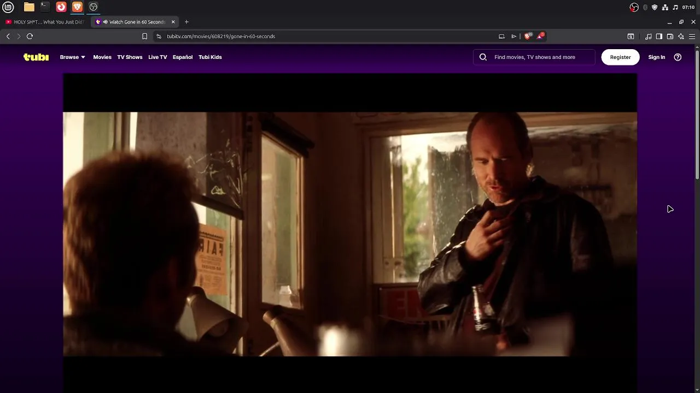Open site settings icon in address bar
700x393 pixels.
[x=159, y=36]
